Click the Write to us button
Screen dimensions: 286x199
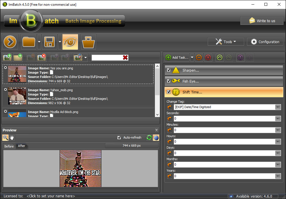[x=262, y=21]
